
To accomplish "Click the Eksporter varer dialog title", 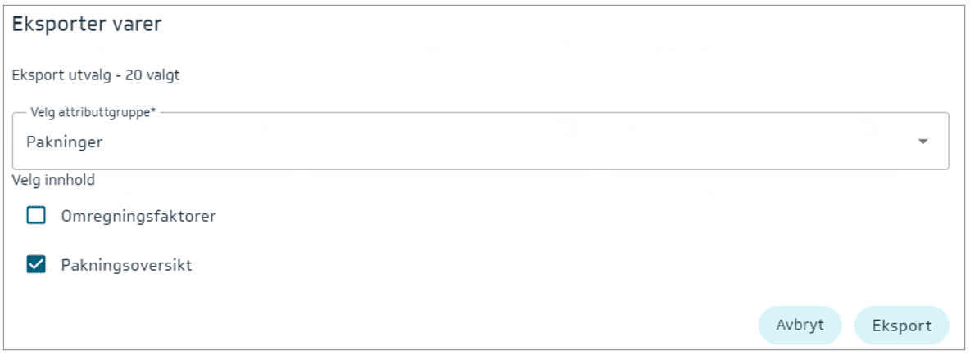I will pos(87,25).
